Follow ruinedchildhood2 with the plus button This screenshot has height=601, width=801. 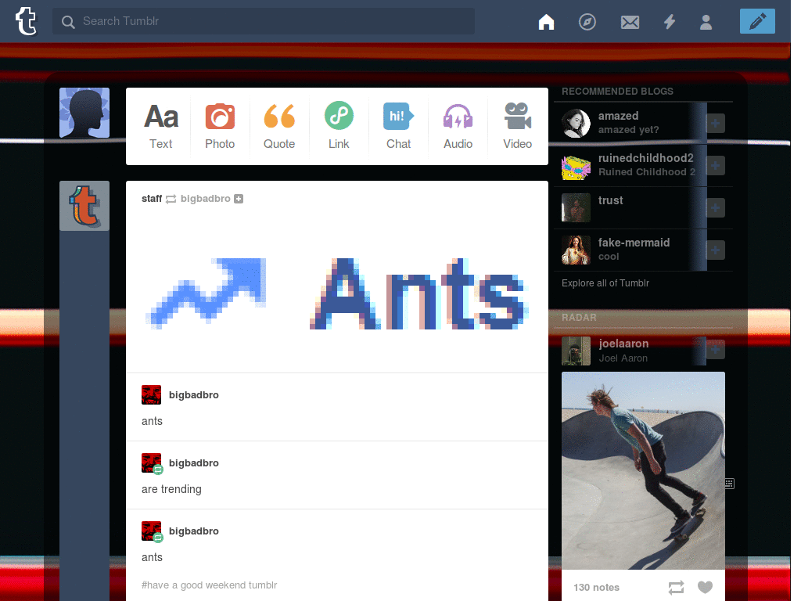pyautogui.click(x=715, y=166)
